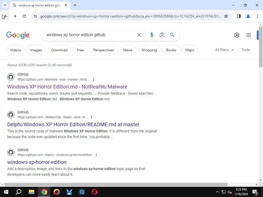Click GitHub favicon of topics result
Viewport: 263px width, 197px height.
[x=11, y=152]
